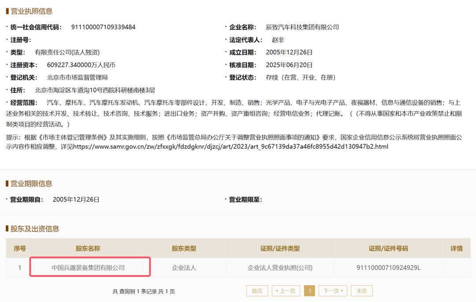Click shareholder type cell 企业法人

184,268
